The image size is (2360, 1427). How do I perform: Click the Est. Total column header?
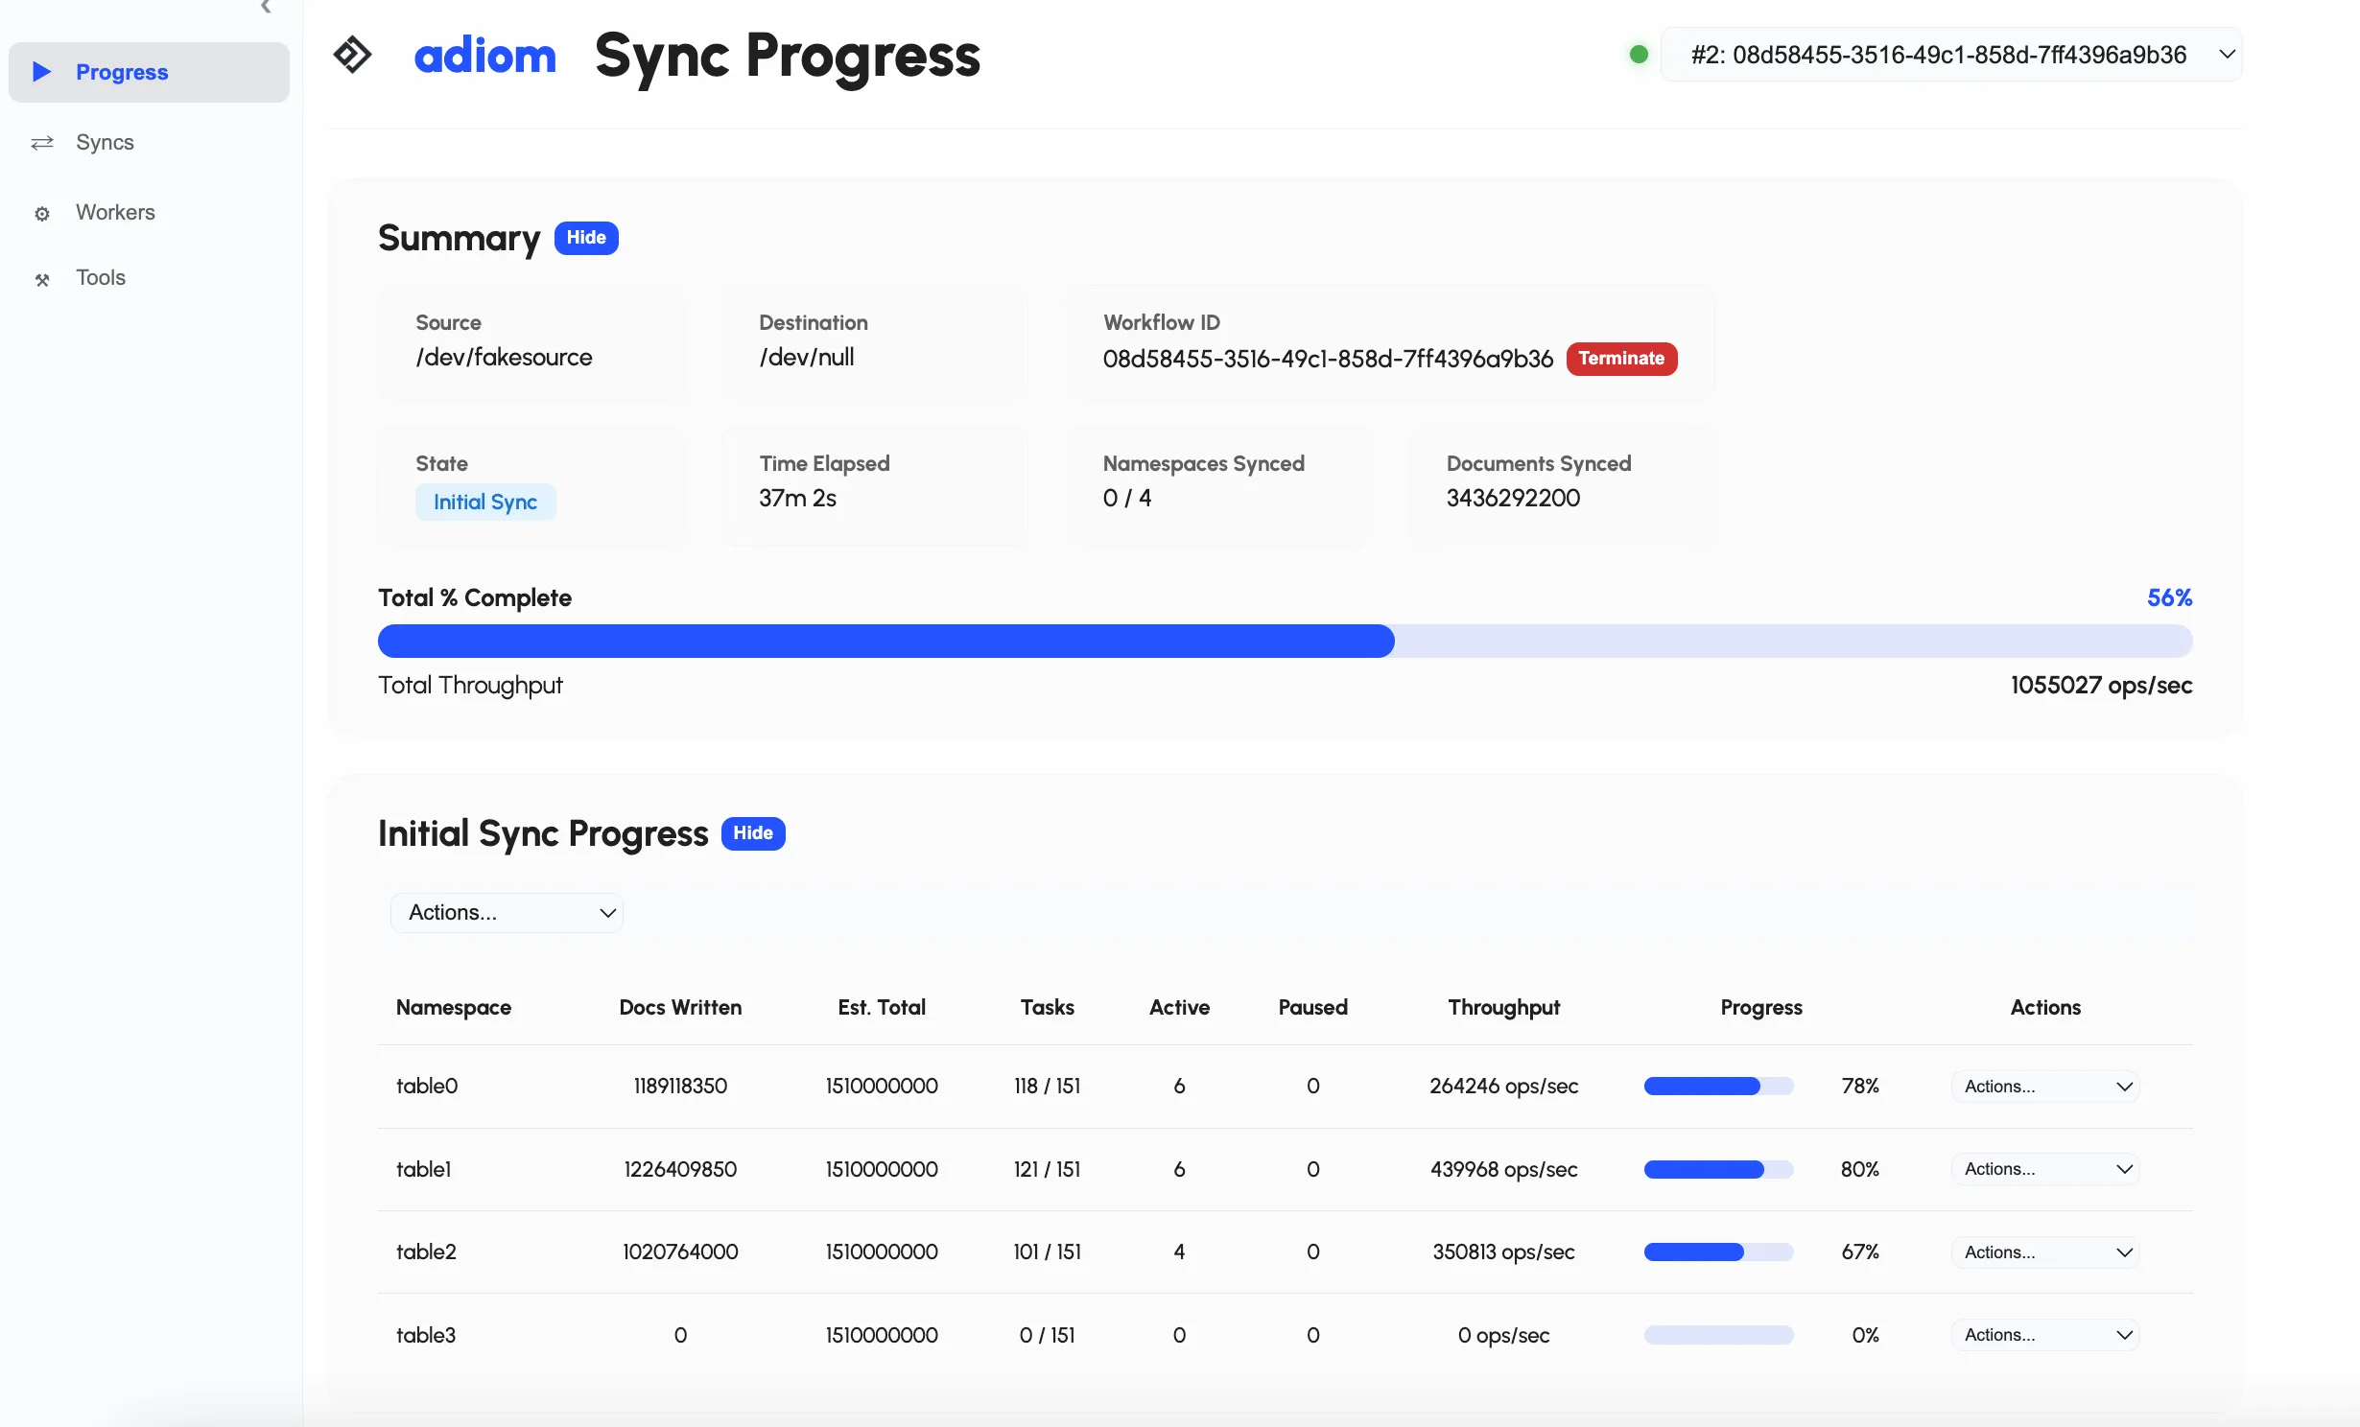pos(882,1008)
